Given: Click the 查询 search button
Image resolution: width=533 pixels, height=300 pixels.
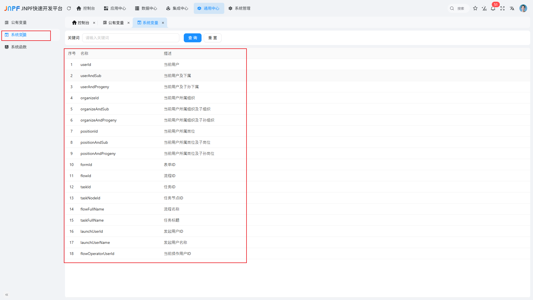Looking at the screenshot, I should click(x=192, y=38).
